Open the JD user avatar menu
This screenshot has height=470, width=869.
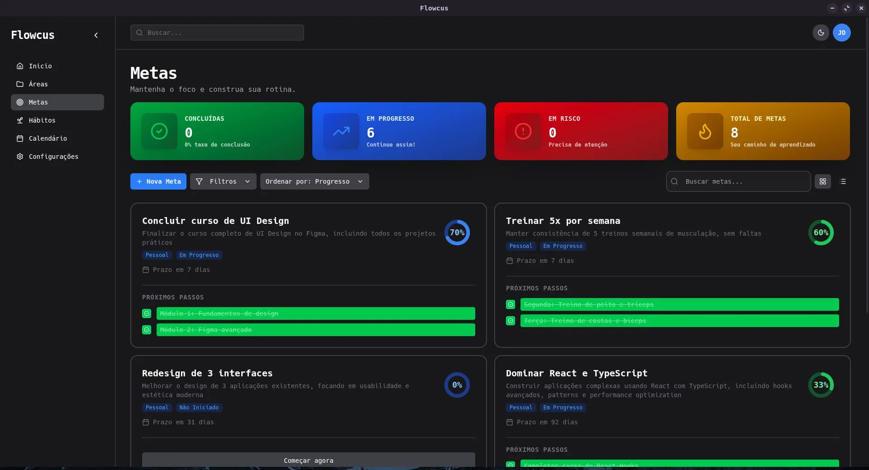pos(841,33)
